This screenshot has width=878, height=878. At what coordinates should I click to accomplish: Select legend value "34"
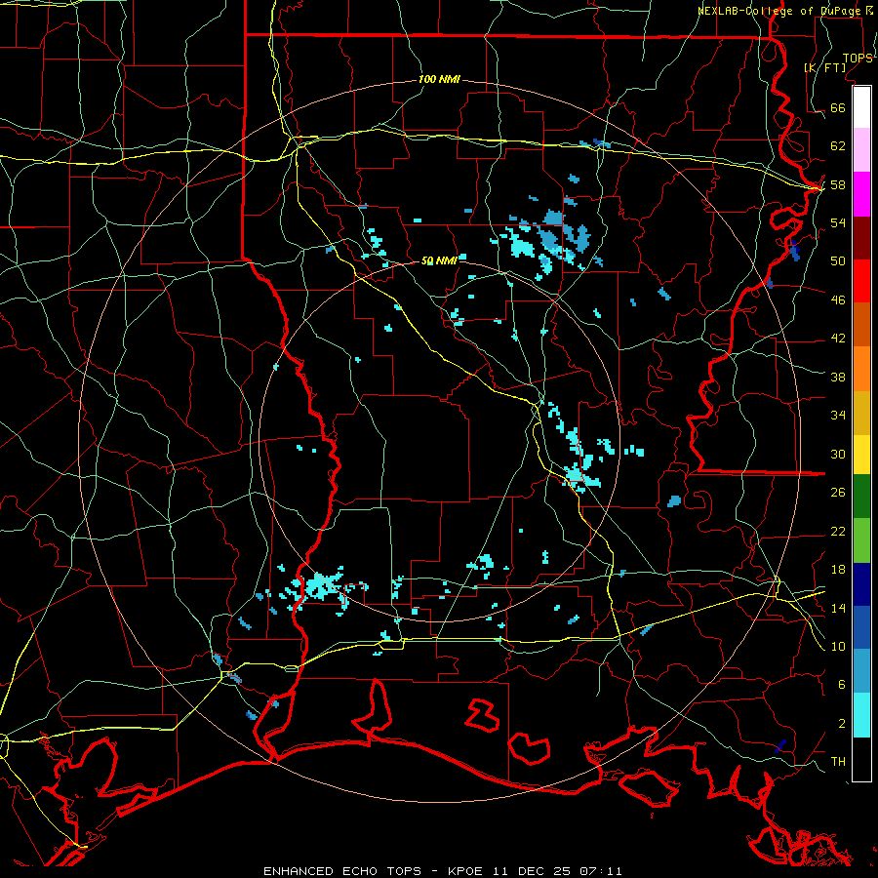click(x=838, y=416)
